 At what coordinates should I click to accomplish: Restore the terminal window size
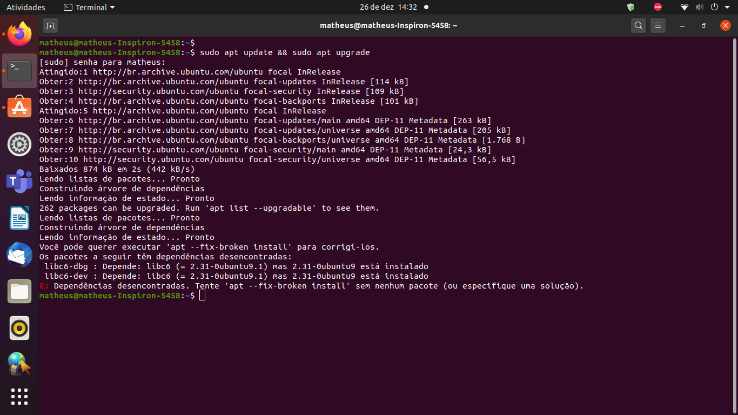703,25
